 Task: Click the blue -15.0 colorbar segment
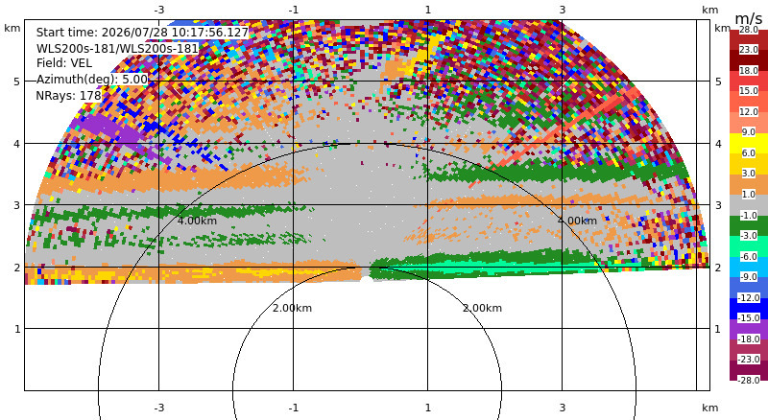749,309
